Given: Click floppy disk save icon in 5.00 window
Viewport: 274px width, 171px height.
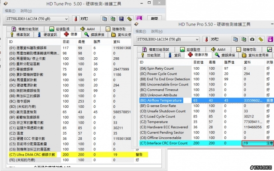Looking at the screenshot, I should (x=121, y=19).
